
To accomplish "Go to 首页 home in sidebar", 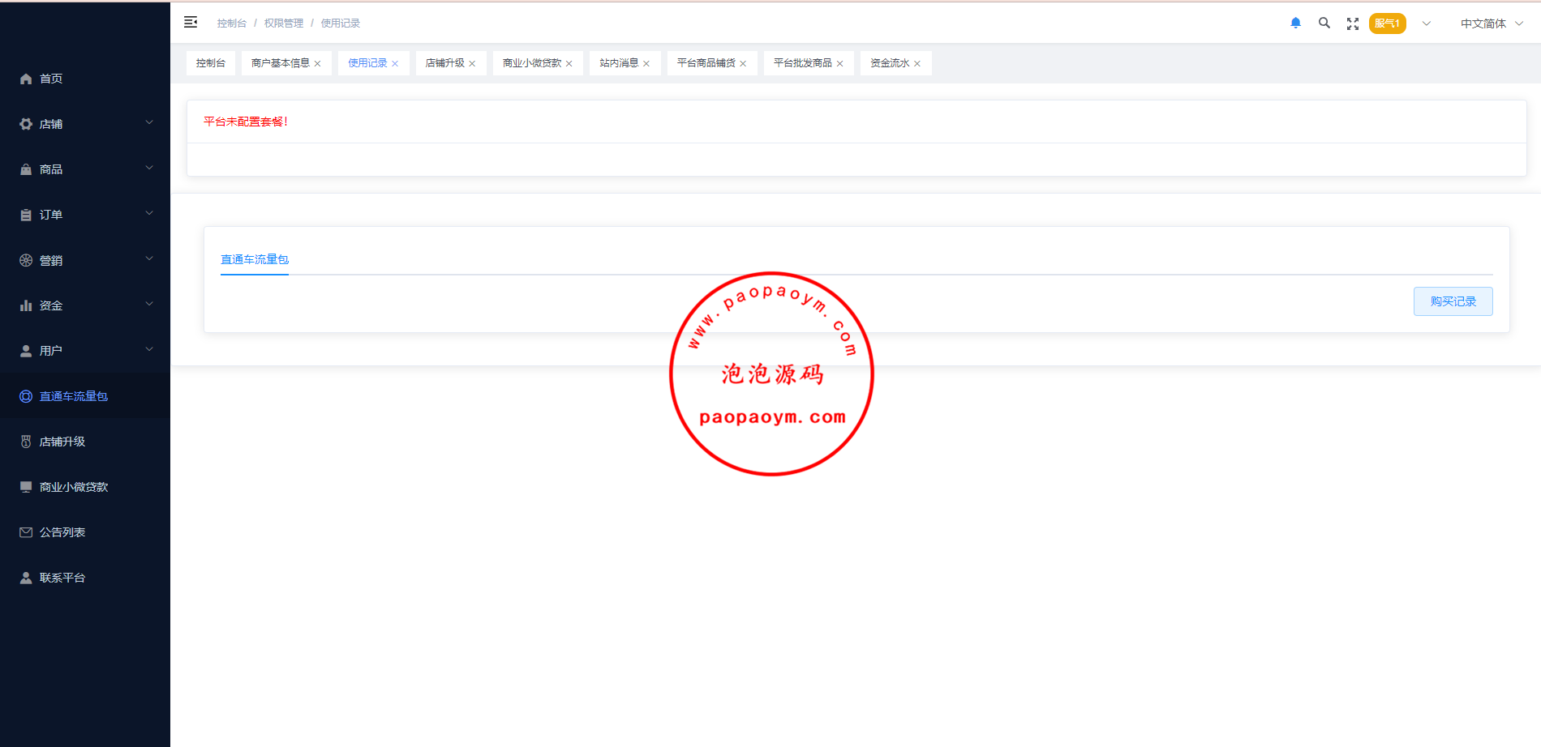I will (x=51, y=79).
